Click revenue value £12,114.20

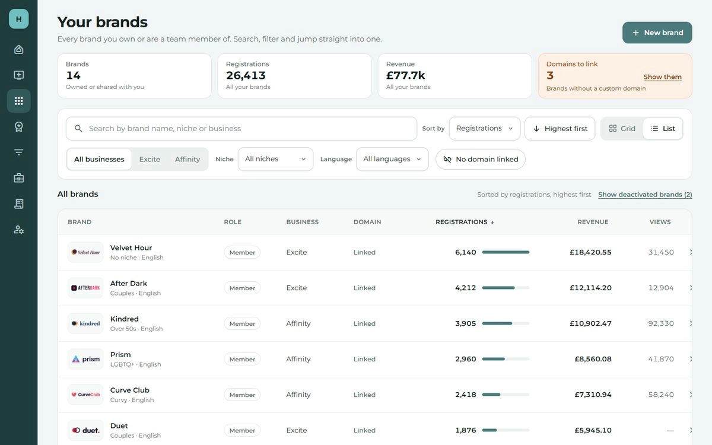tap(590, 288)
